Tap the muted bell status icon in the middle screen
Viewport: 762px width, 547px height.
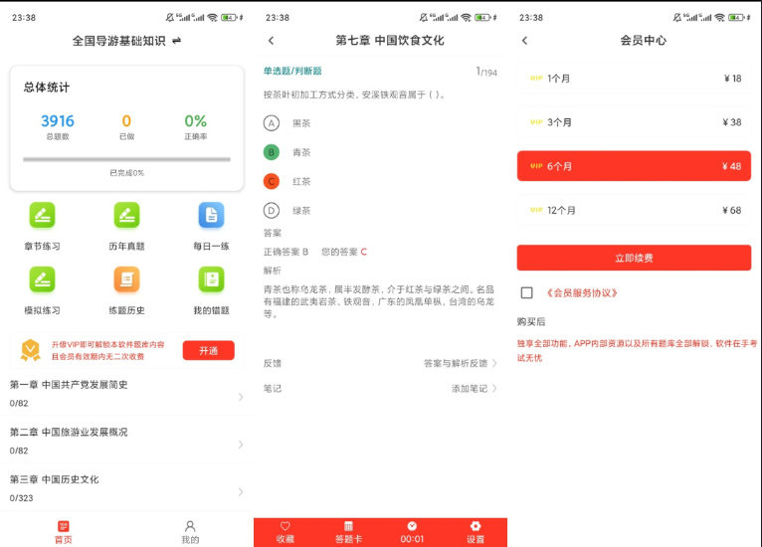point(424,18)
